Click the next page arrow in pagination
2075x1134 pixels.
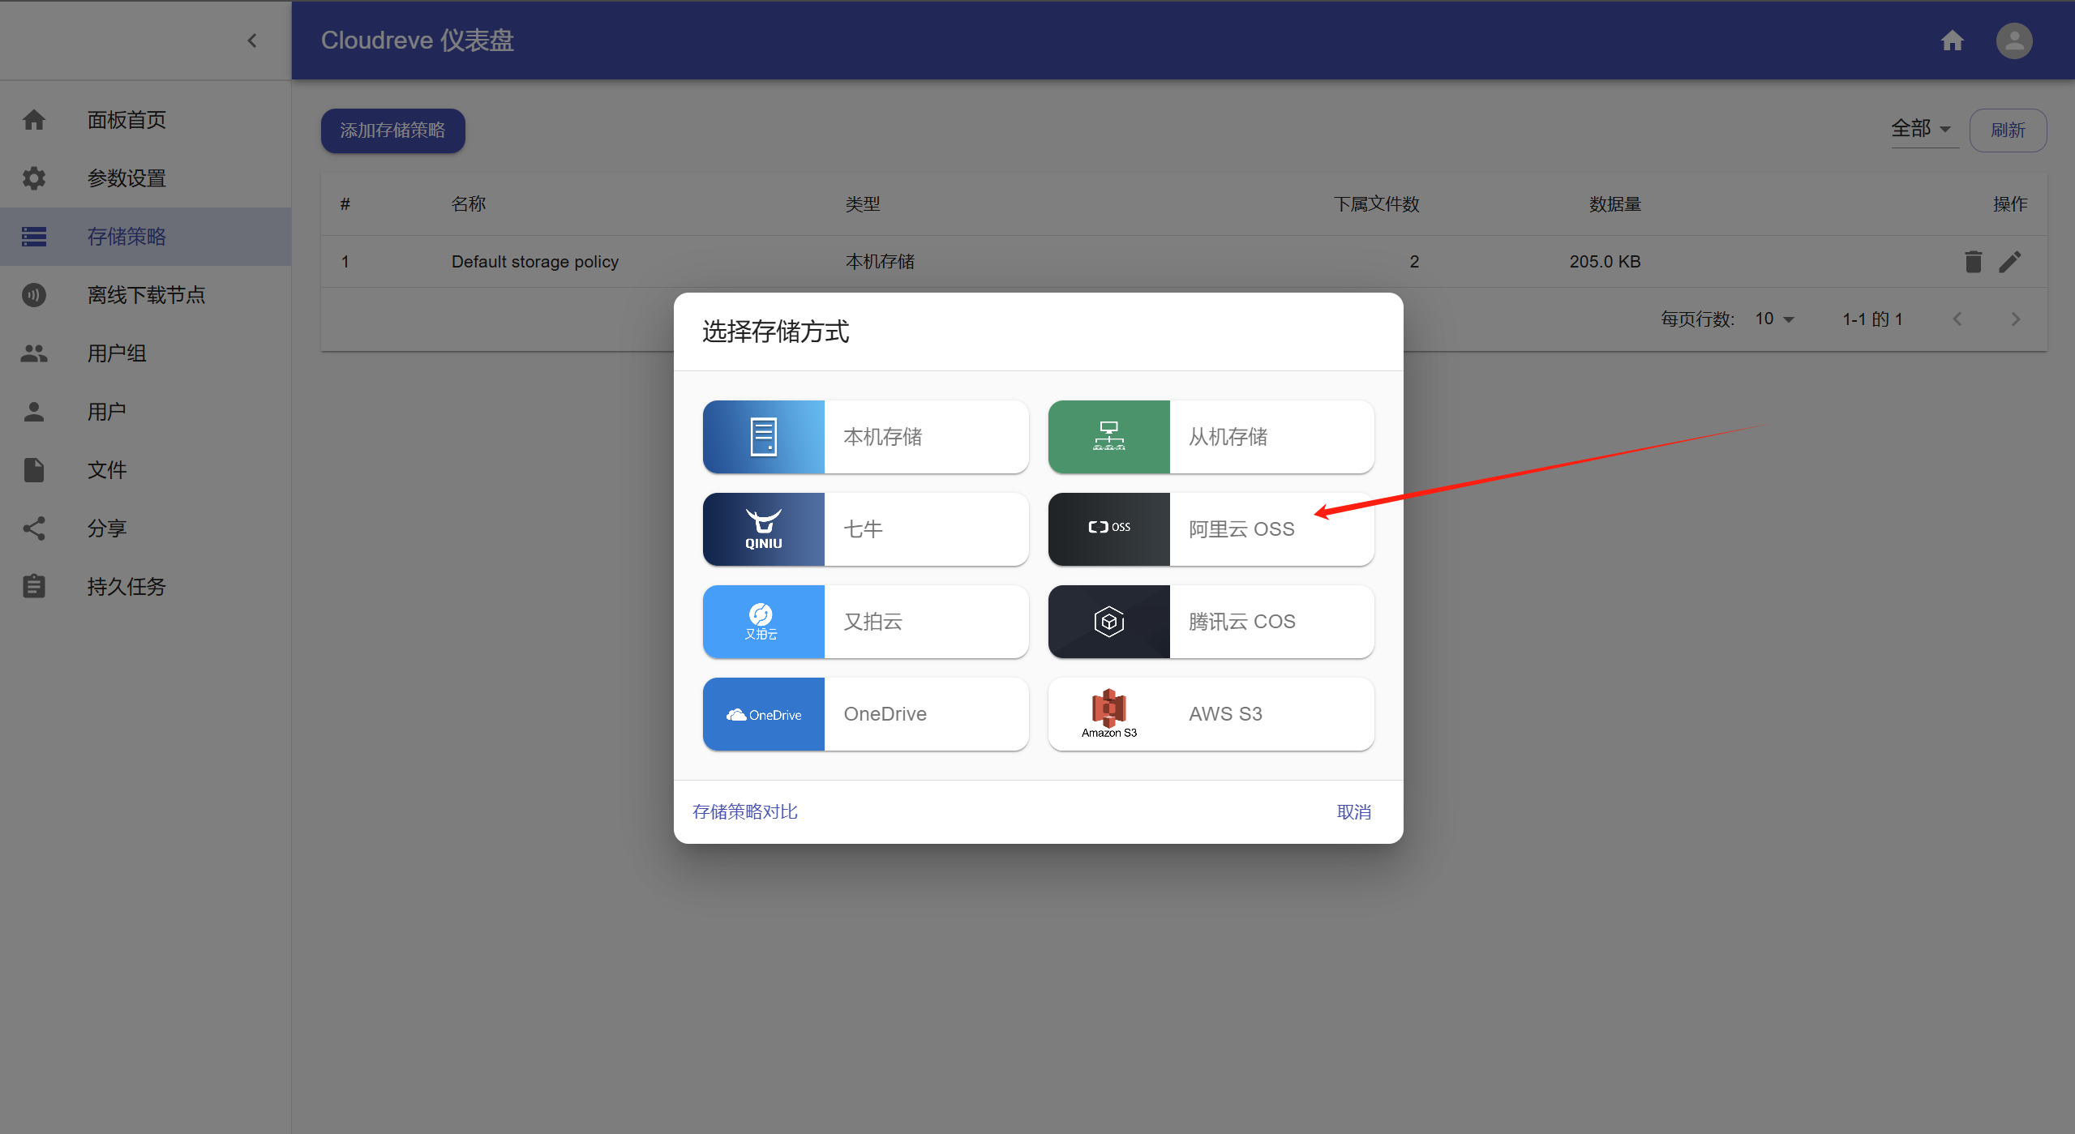pyautogui.click(x=2015, y=319)
